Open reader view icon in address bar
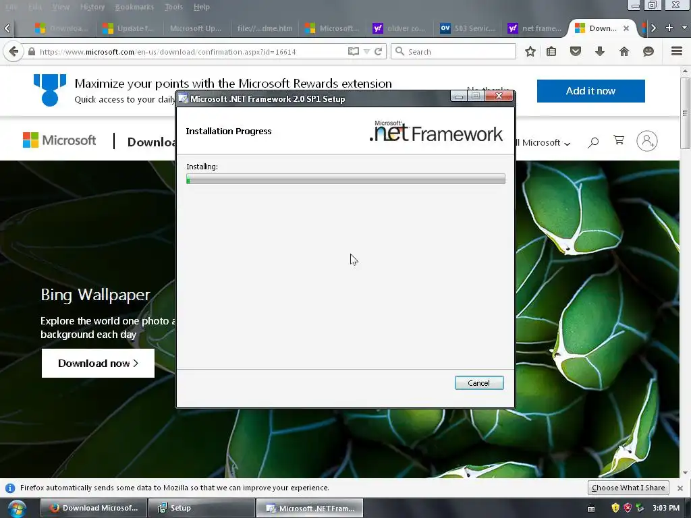The height and width of the screenshot is (518, 691). [x=353, y=51]
